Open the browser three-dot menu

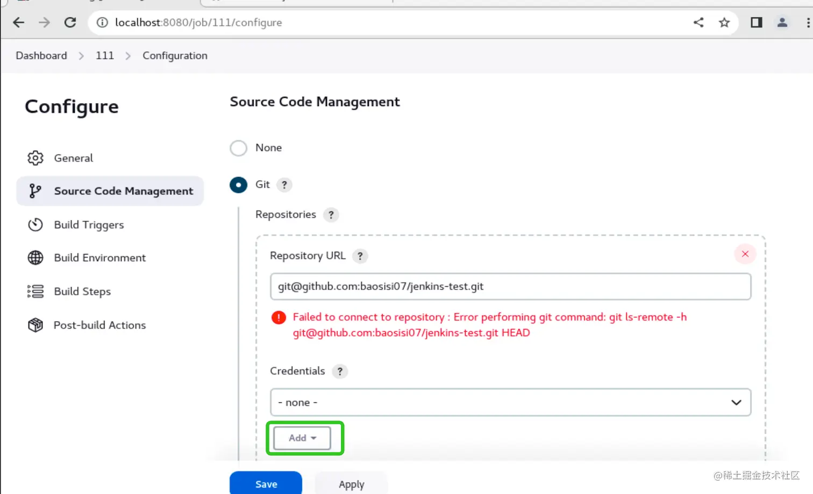tap(808, 22)
